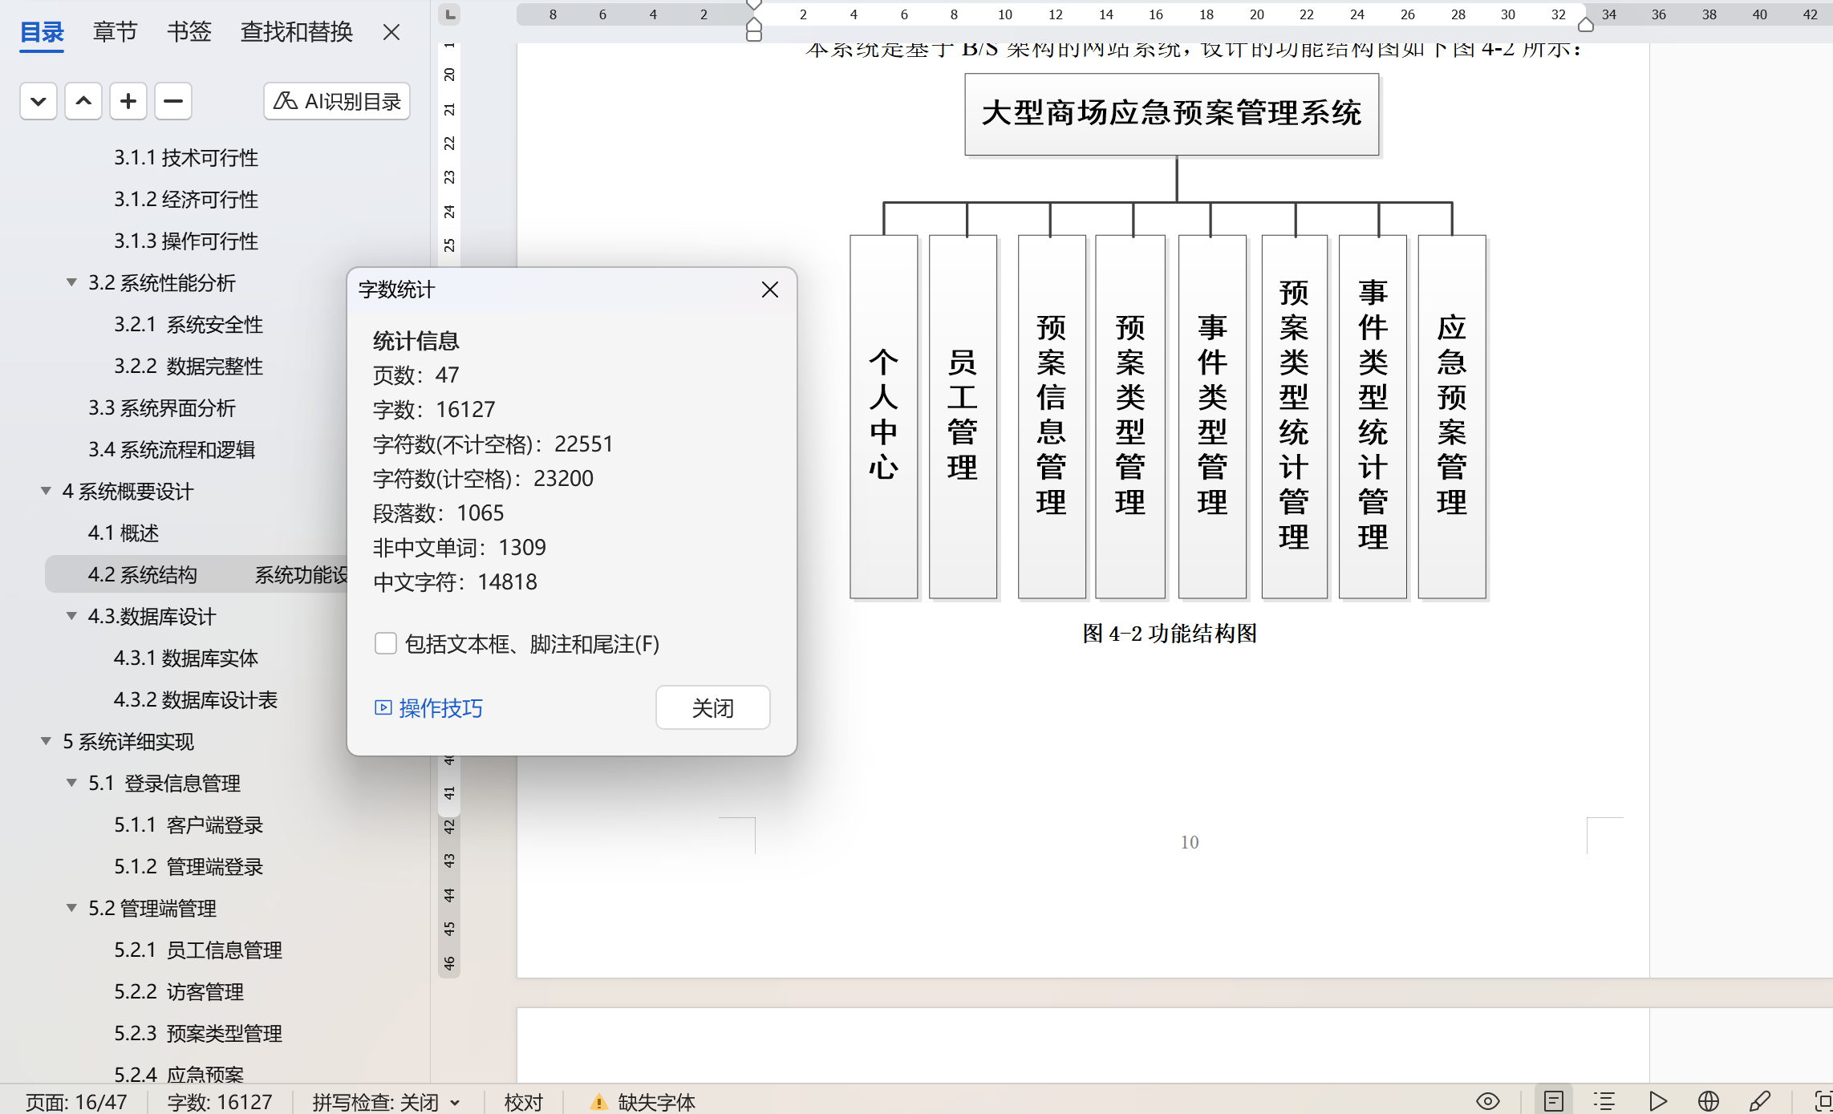Switch to outline view icon in status bar

pyautogui.click(x=1604, y=1101)
